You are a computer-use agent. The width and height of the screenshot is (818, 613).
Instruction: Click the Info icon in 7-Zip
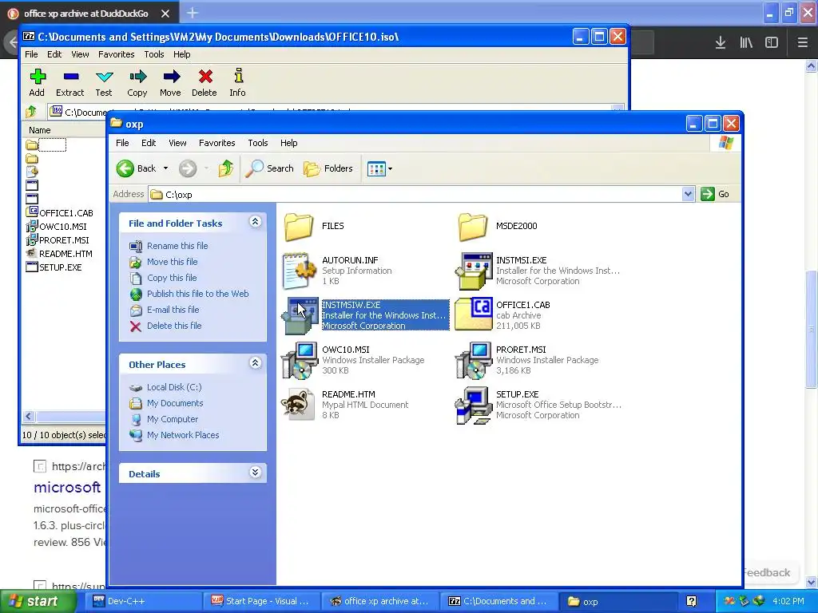point(238,76)
